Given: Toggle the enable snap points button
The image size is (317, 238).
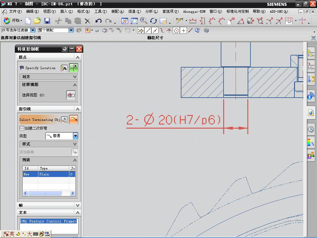Looking at the screenshot, I should click(141, 31).
